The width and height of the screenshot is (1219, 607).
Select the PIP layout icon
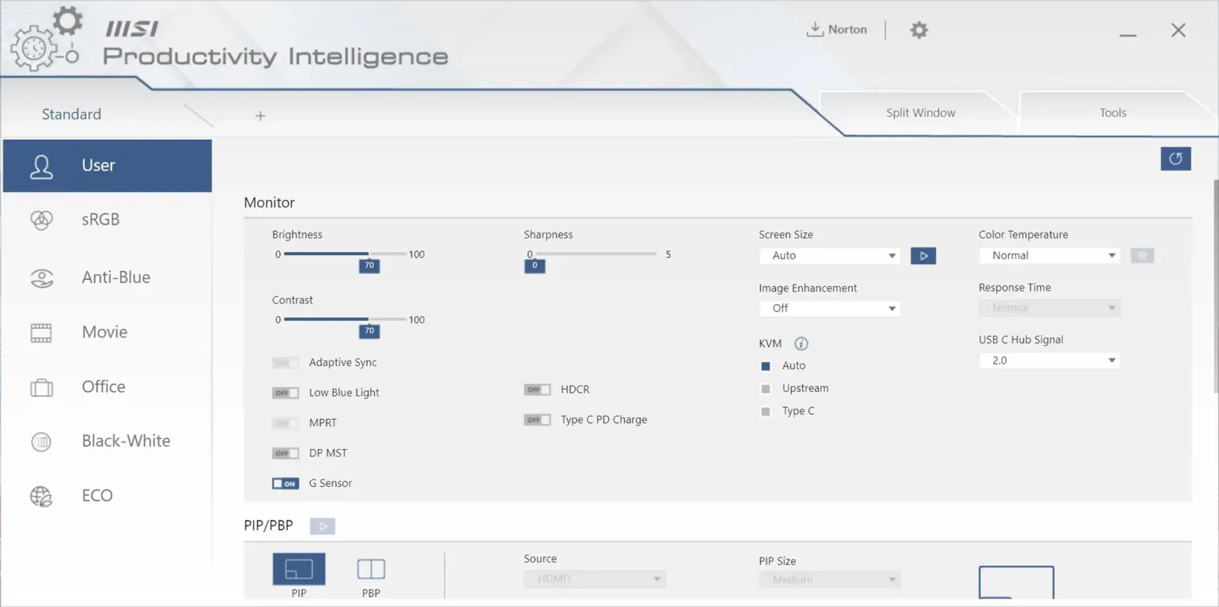tap(298, 569)
